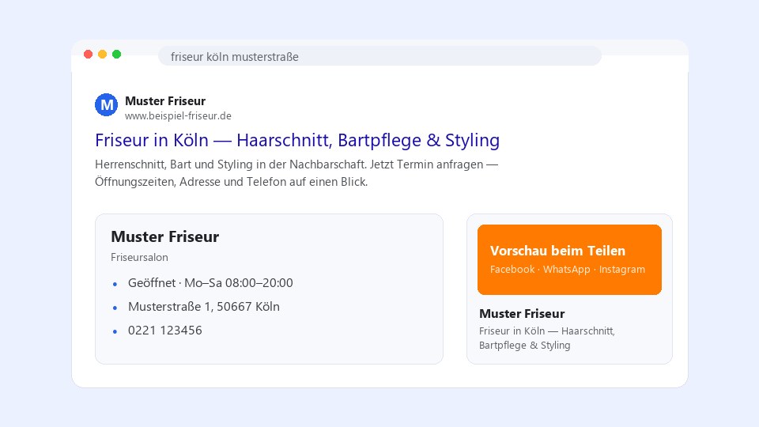This screenshot has width=759, height=427.
Task: Click the www.beispiel-friseur.de URL
Action: click(x=178, y=116)
